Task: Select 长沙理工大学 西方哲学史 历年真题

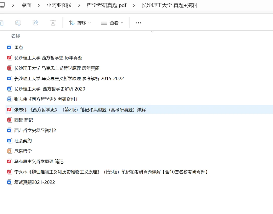Action: (48, 58)
